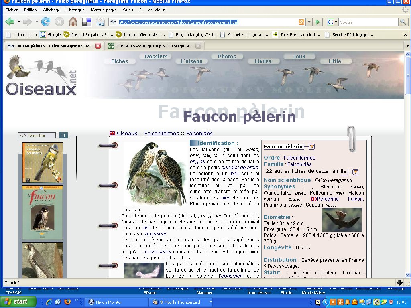Open the Photos navigation section

pos(227,57)
